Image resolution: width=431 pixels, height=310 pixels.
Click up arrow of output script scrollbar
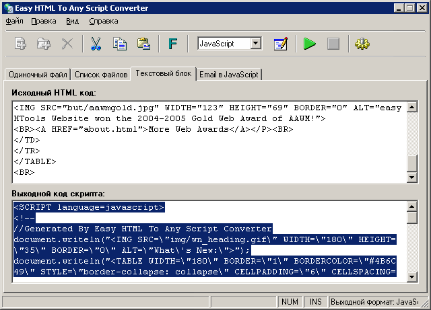(411, 206)
